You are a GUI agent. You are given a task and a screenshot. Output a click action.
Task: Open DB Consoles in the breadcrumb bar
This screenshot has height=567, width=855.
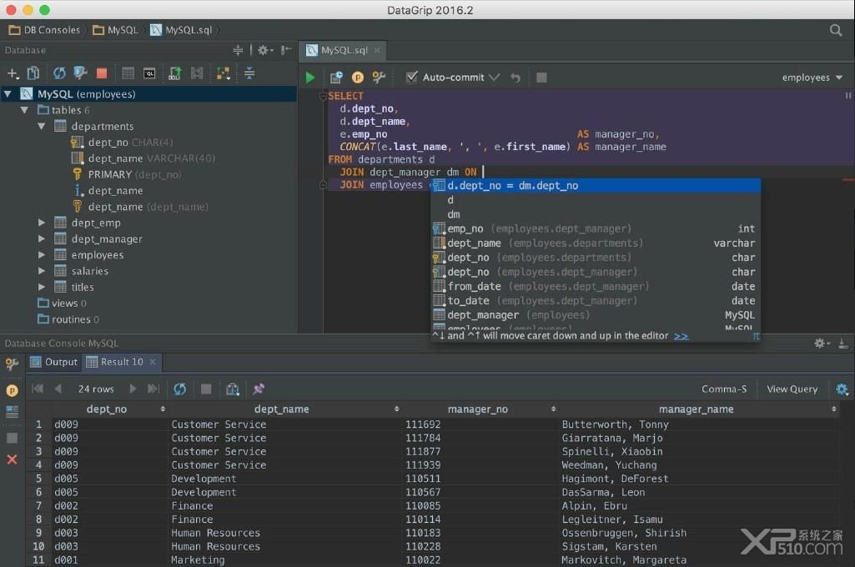pos(45,30)
